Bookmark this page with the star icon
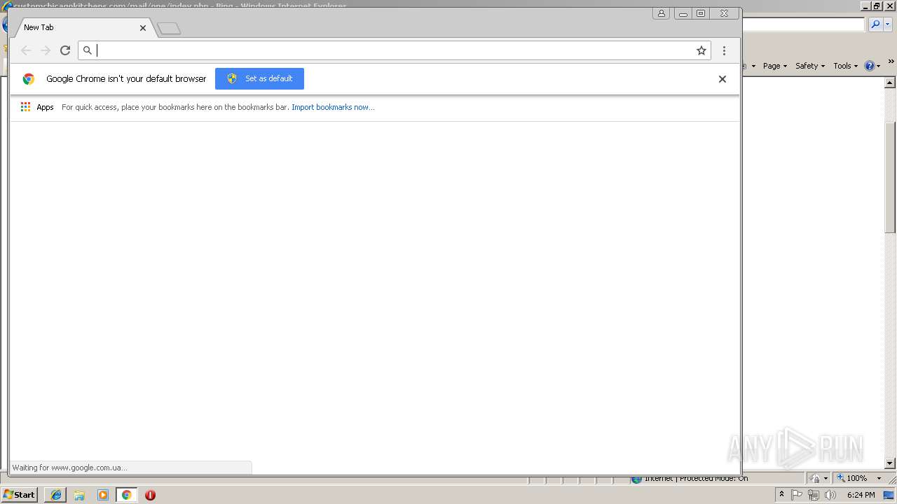Image resolution: width=897 pixels, height=504 pixels. (x=701, y=50)
